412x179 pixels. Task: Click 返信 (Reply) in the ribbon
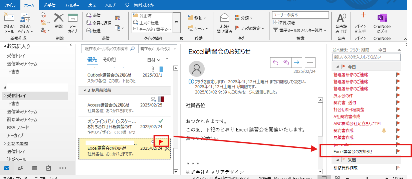(93, 15)
